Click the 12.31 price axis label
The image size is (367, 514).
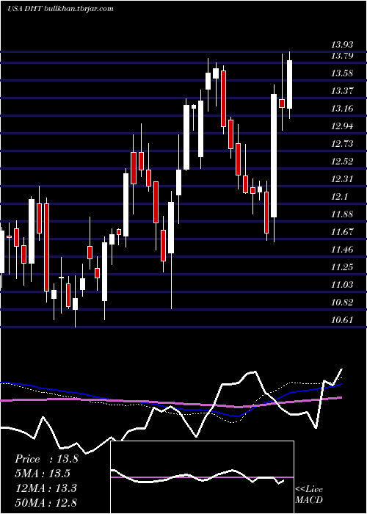point(342,179)
